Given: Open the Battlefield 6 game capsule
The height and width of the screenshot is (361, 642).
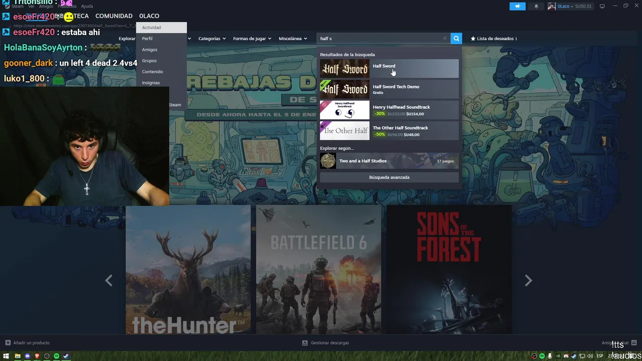Looking at the screenshot, I should (318, 270).
